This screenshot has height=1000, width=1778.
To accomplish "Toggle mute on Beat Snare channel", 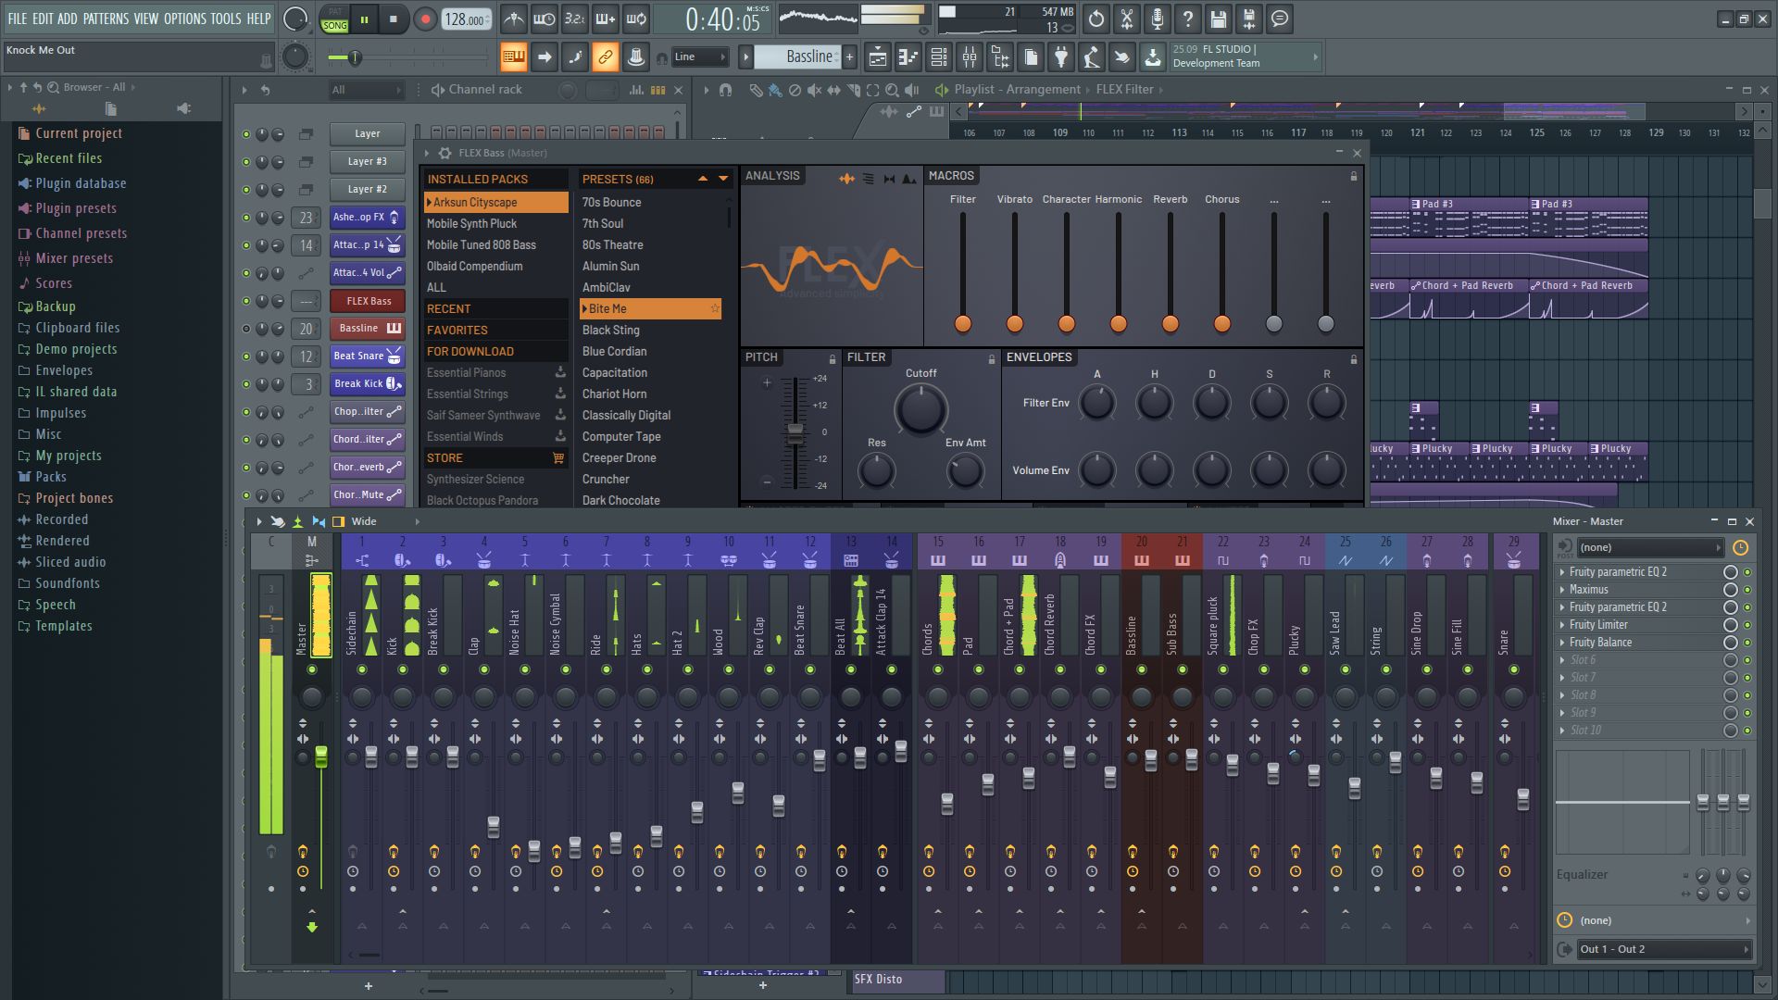I will pyautogui.click(x=246, y=356).
